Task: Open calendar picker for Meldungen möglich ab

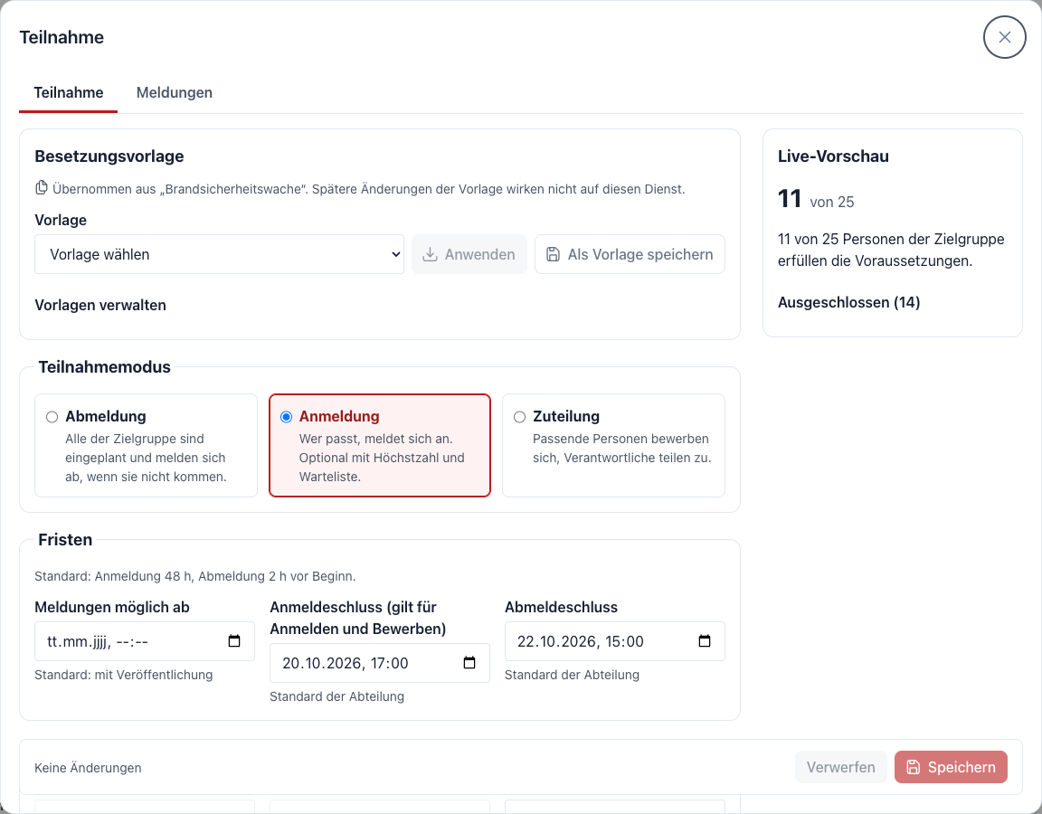Action: (234, 641)
